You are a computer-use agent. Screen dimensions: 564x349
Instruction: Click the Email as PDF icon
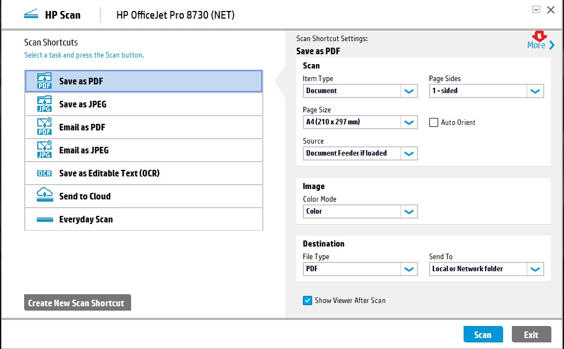[44, 127]
